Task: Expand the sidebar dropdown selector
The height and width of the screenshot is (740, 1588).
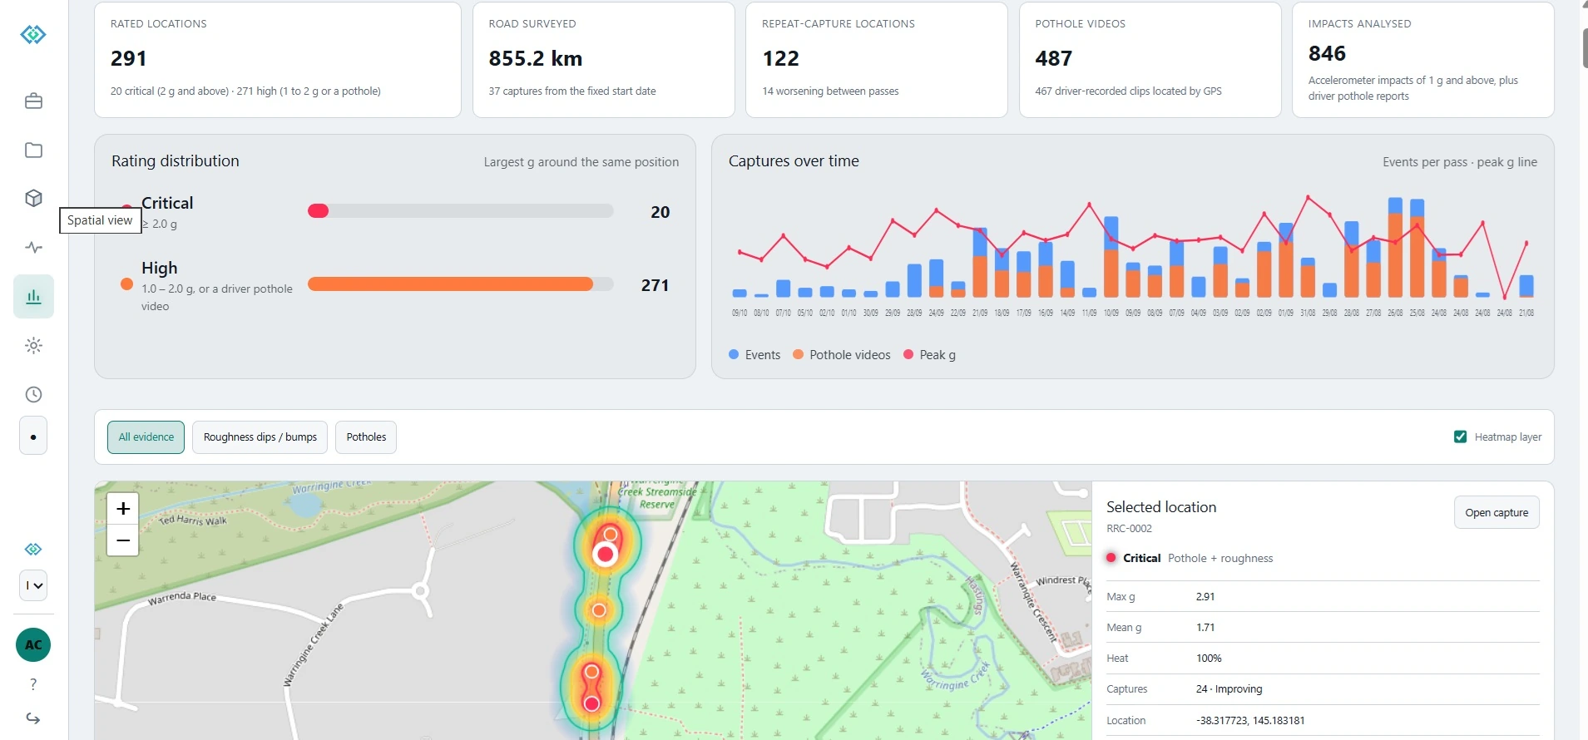Action: (33, 585)
